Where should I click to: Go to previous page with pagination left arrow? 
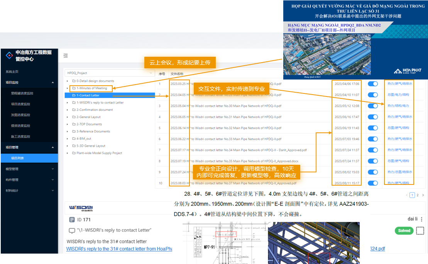[407, 195]
